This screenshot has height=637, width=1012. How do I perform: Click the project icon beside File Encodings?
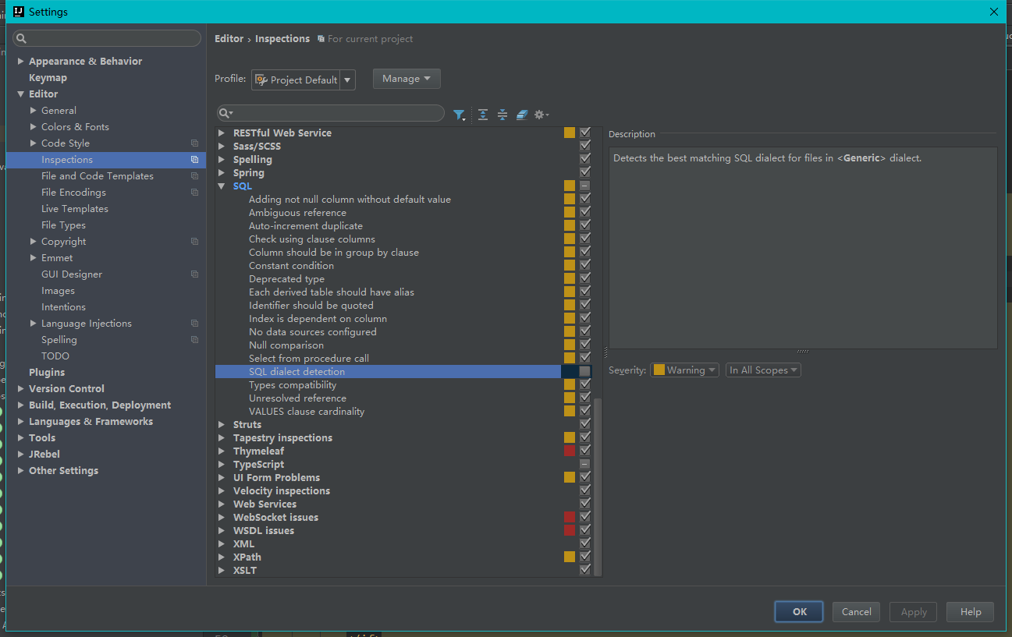194,193
